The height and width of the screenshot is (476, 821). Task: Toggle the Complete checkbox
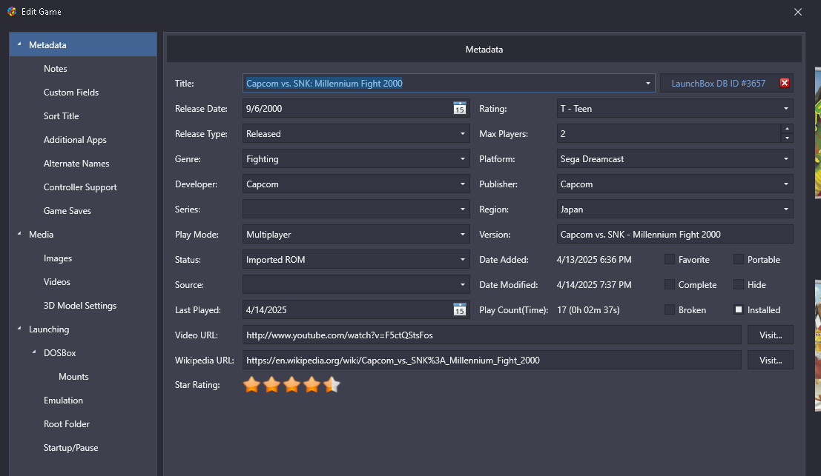point(669,284)
